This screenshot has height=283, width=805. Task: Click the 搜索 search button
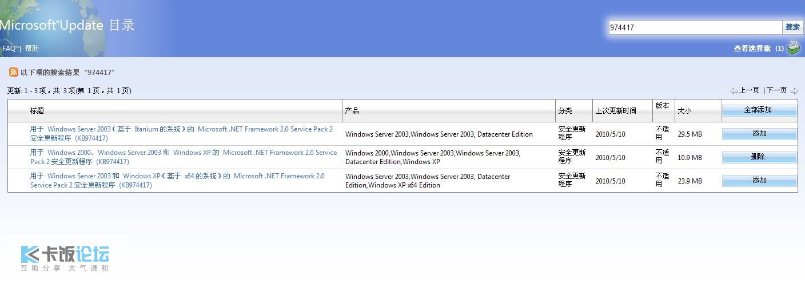click(792, 27)
